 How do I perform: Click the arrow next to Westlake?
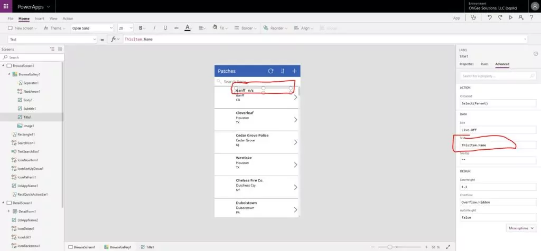(x=295, y=165)
